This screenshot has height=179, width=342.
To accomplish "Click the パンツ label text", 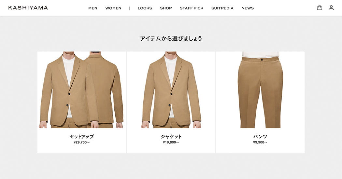I will point(260,136).
